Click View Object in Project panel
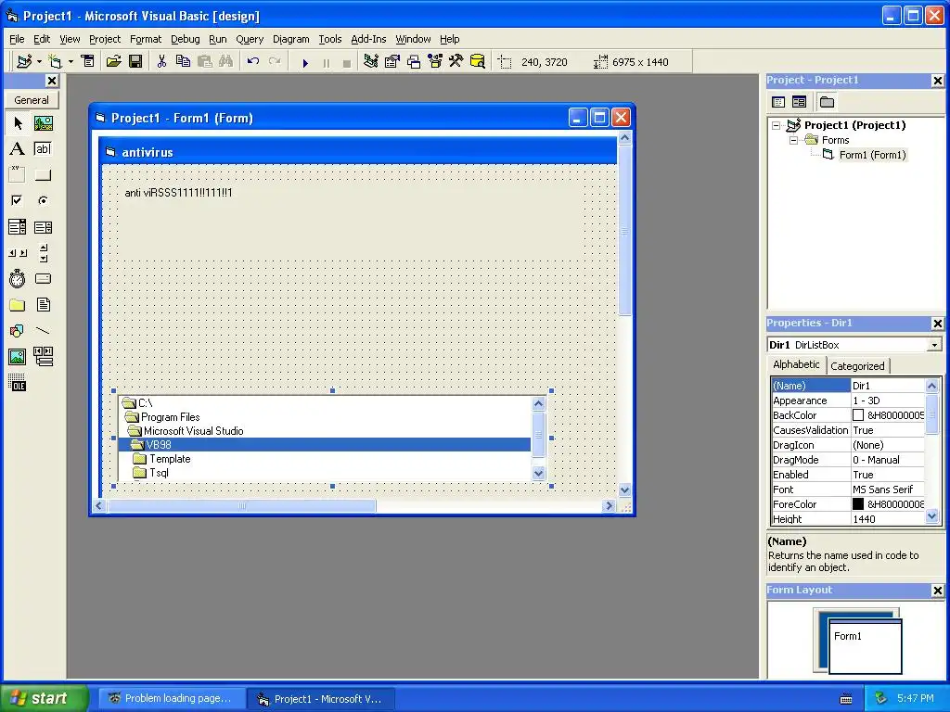Screen dimensions: 950x712 pyautogui.click(x=799, y=102)
